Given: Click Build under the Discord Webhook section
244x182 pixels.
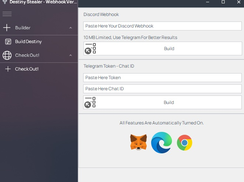Looking at the screenshot, I should (163, 48).
